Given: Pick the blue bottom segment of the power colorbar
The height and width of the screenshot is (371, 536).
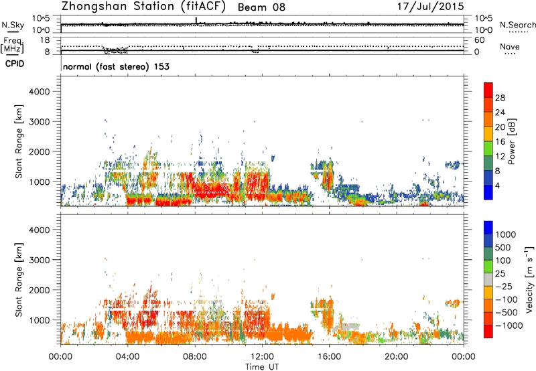Looking at the screenshot, I should (488, 192).
